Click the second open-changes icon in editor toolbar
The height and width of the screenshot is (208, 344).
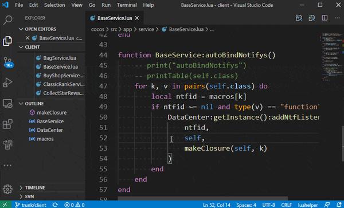point(312,18)
